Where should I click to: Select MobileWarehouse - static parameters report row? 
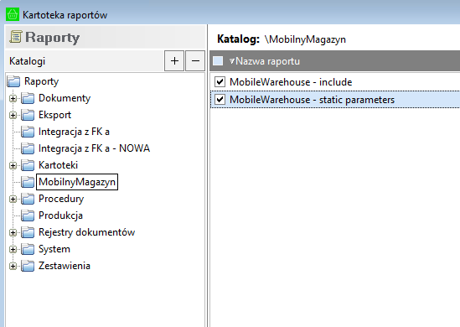click(335, 100)
